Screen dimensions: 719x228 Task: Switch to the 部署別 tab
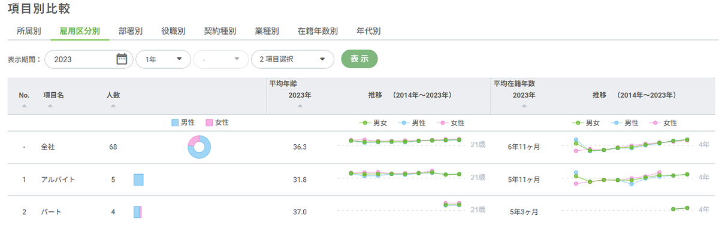pyautogui.click(x=130, y=31)
